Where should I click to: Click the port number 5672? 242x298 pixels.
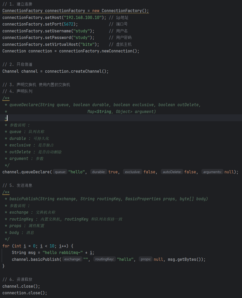(x=69, y=24)
